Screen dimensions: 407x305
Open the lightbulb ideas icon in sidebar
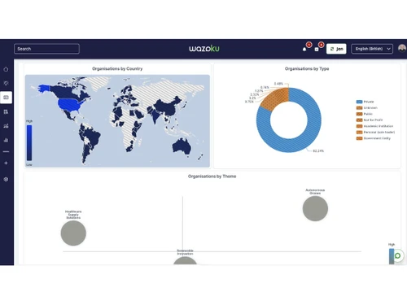coord(6,83)
